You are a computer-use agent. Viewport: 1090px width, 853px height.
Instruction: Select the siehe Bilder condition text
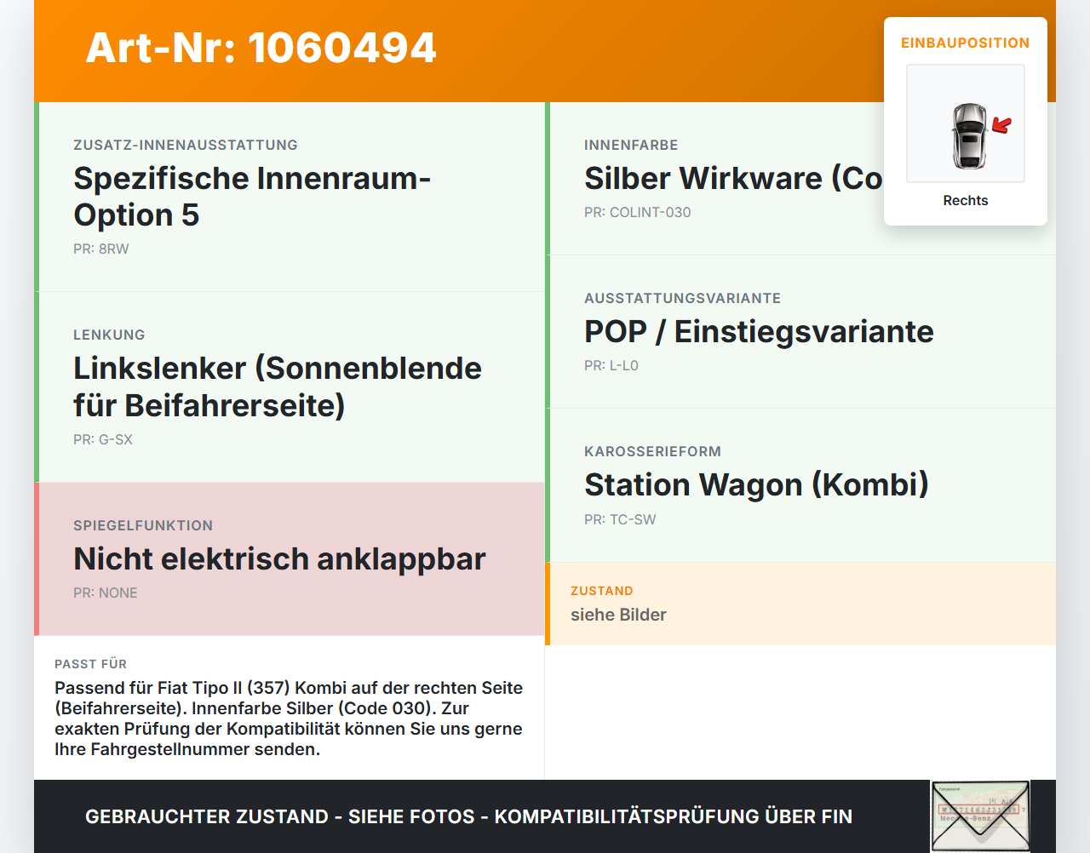click(618, 615)
